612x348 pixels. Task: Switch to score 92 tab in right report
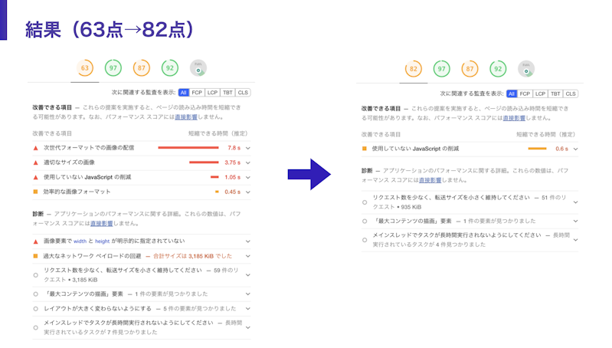click(498, 68)
